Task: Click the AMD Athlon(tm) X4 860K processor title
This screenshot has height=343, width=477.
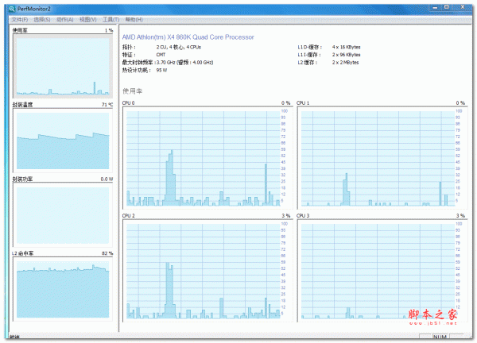Action: [x=188, y=37]
